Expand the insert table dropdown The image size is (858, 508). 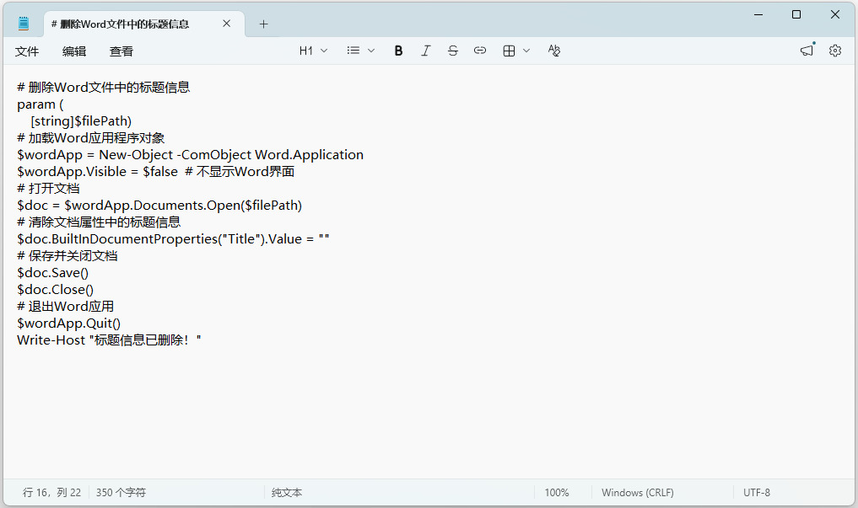tap(516, 51)
